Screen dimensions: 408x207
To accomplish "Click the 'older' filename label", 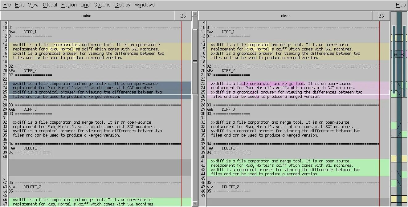I will (x=285, y=16).
